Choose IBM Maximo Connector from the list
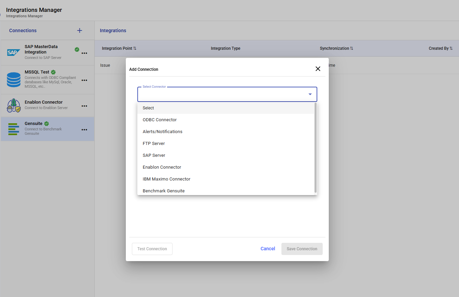The width and height of the screenshot is (459, 297). pyautogui.click(x=226, y=179)
